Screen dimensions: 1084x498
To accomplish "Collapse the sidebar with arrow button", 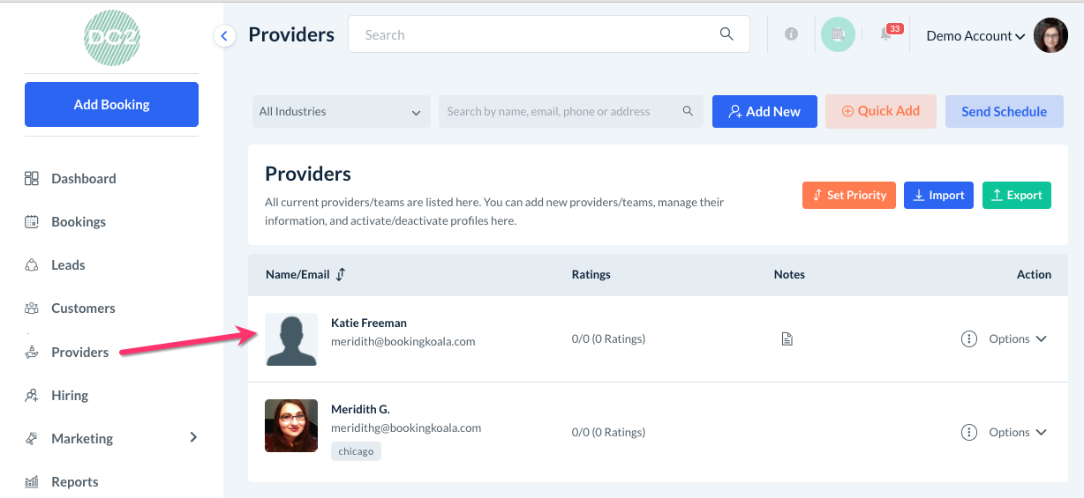I will point(224,36).
